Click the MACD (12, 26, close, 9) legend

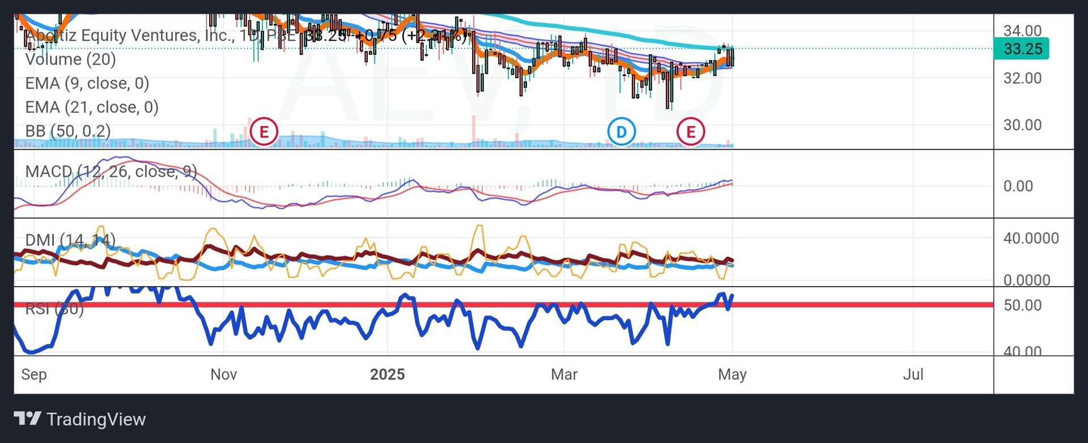[111, 171]
